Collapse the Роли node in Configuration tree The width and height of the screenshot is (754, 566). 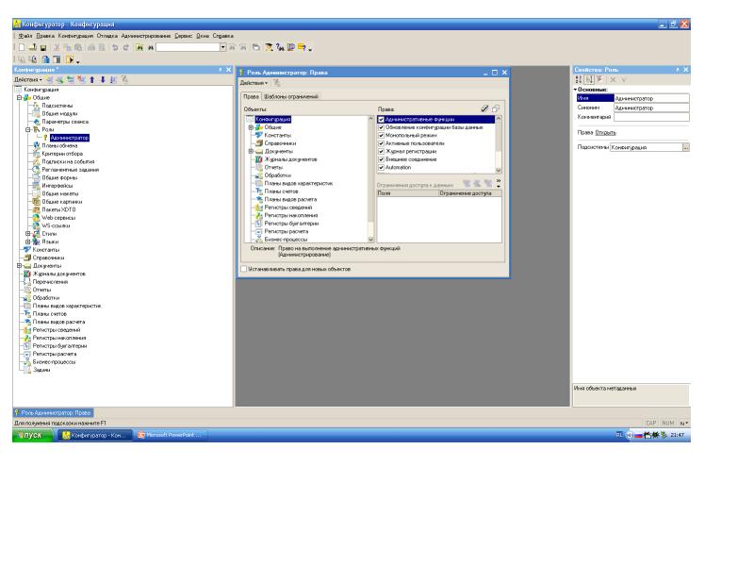point(28,129)
